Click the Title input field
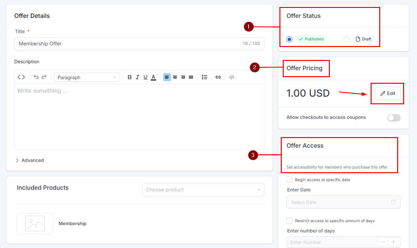The image size is (417, 248). coord(129,44)
